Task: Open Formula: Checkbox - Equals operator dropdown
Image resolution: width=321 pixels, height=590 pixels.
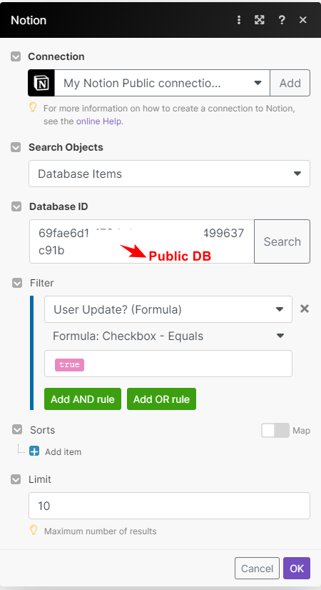Action: (168, 336)
